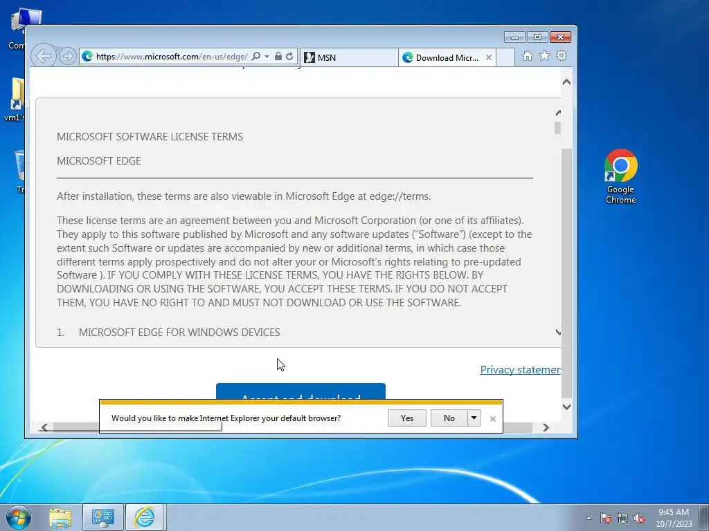Select the Google Chrome desktop shortcut

coord(621,177)
